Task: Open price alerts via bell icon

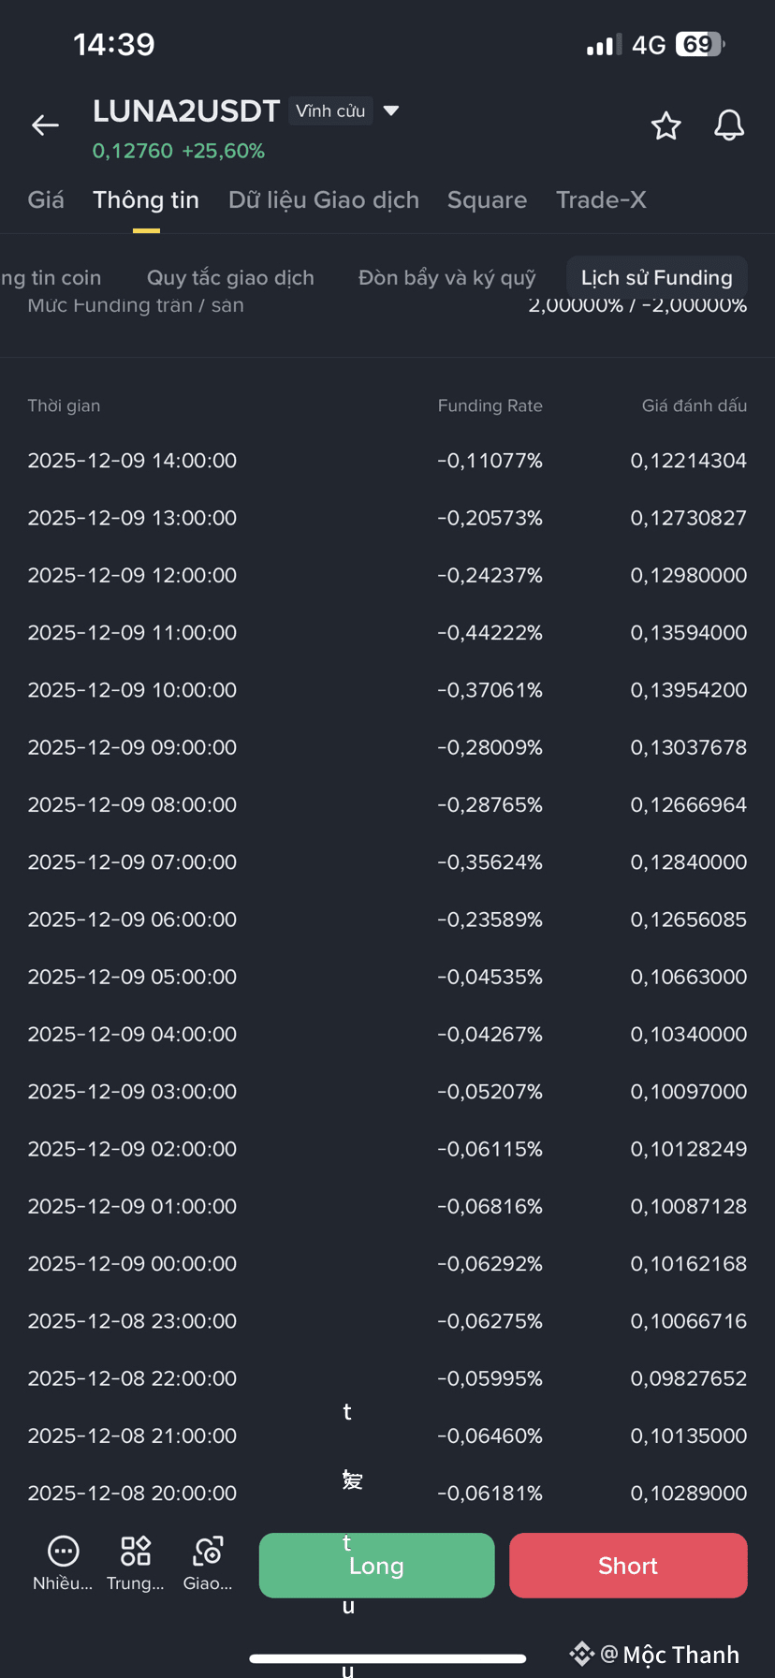Action: tap(729, 125)
